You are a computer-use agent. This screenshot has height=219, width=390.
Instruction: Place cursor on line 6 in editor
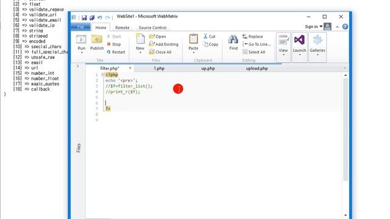pyautogui.click(x=222, y=103)
